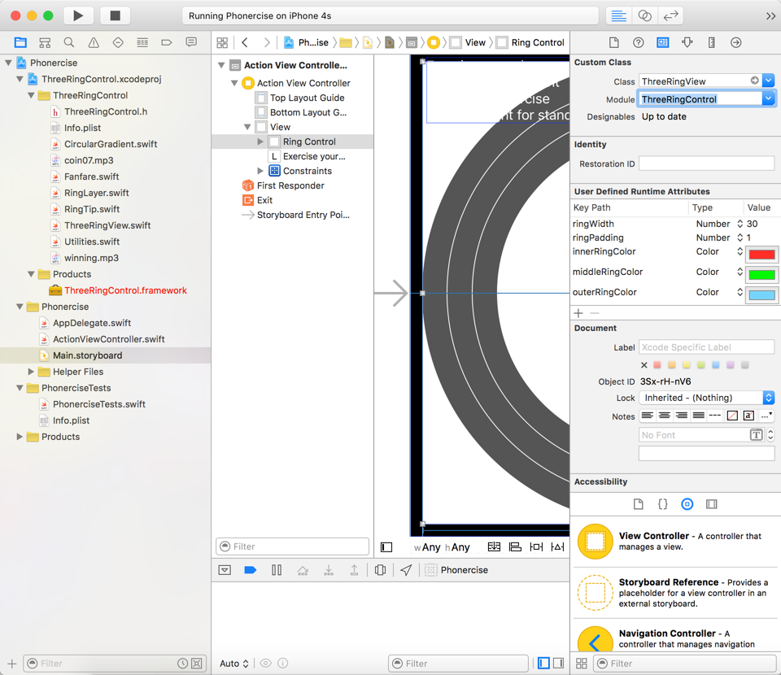The height and width of the screenshot is (675, 781).
Task: Show the Standard editor
Action: click(618, 15)
